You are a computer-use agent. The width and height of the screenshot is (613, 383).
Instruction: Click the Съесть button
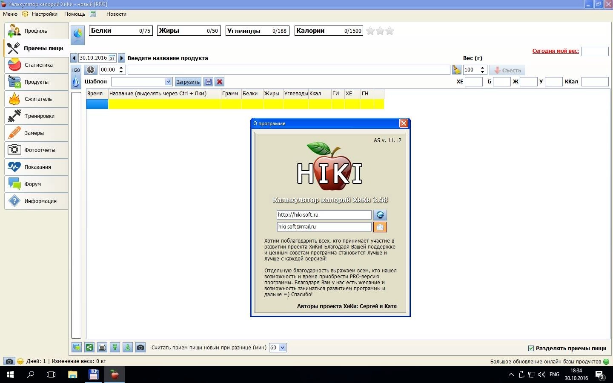507,70
